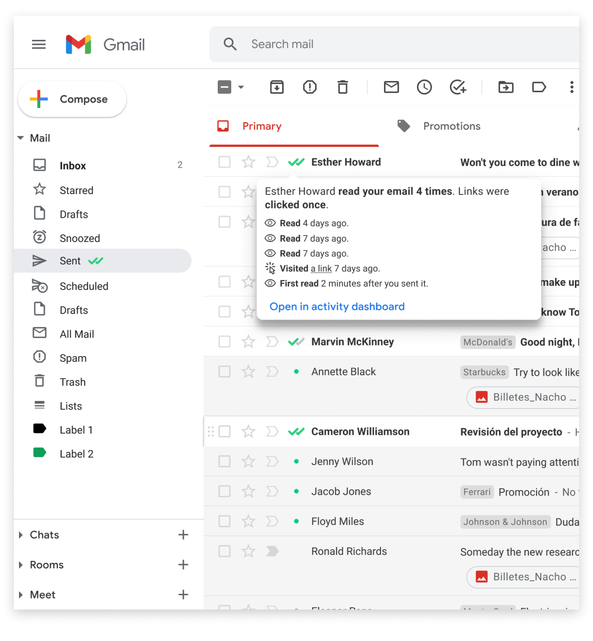Open the three-dot more options menu

(572, 87)
